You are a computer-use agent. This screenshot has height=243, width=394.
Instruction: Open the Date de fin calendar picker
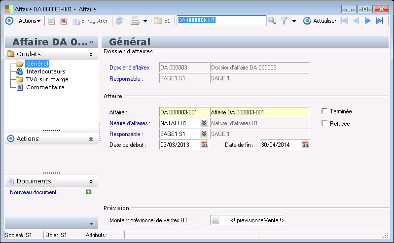[305, 145]
